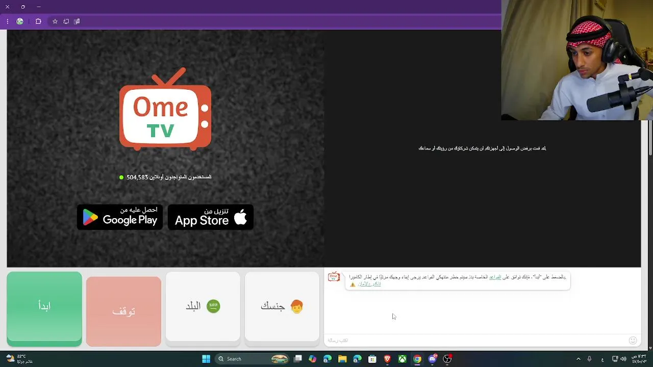
Task: Open the browser extensions puzzle icon
Action: tap(38, 21)
